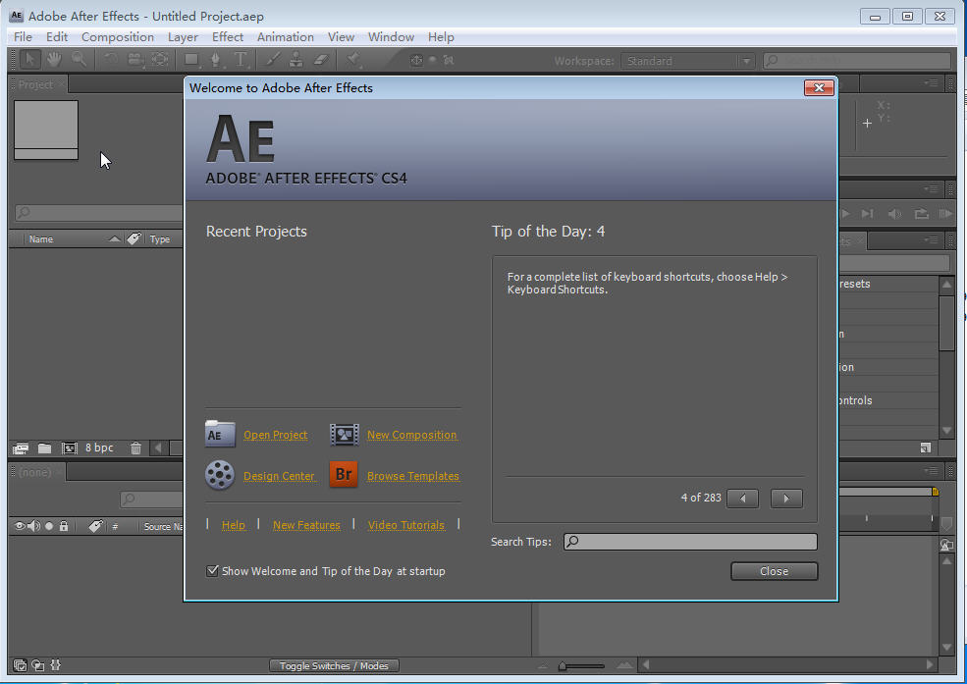Click the Bridge Br icon

click(344, 475)
